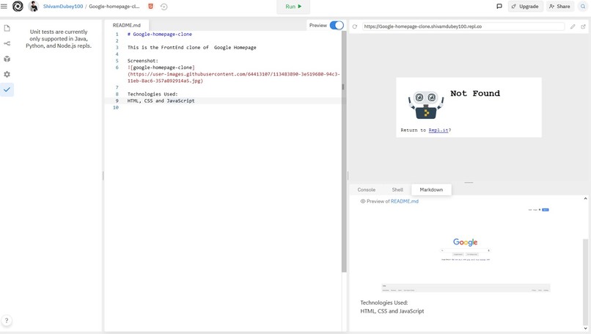Open the ShivamDubey100 profile link
The height and width of the screenshot is (334, 591).
[x=63, y=7]
